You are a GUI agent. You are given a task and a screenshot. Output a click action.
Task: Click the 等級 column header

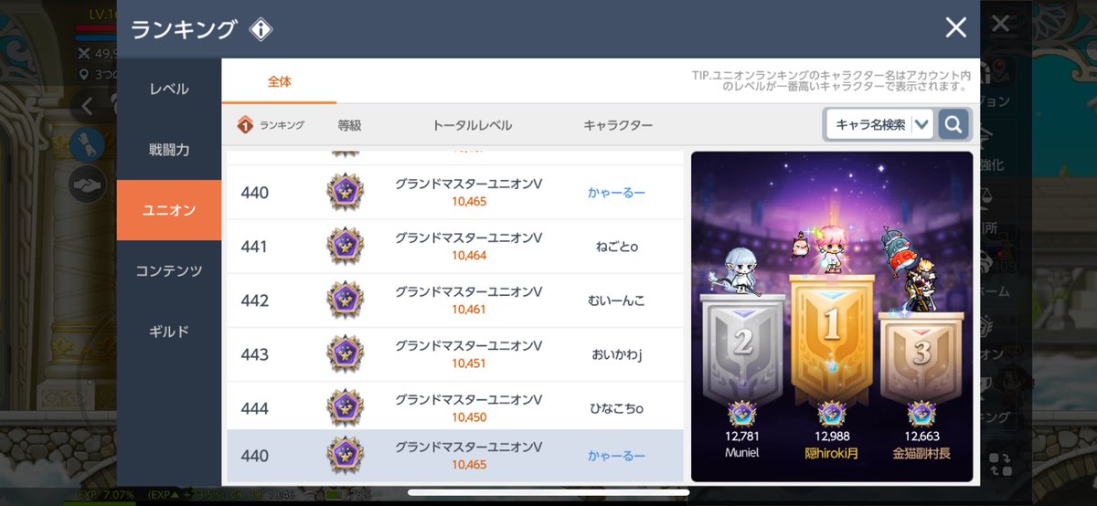(349, 125)
